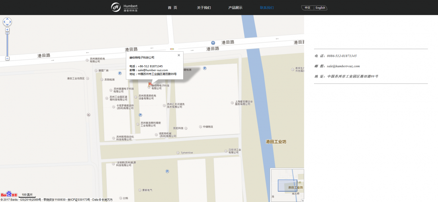The width and height of the screenshot is (438, 202).
Task: Click the phone number 0086-512-81871345
Action: tap(342, 56)
